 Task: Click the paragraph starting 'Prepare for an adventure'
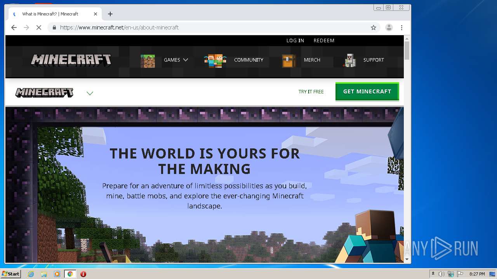(x=205, y=196)
